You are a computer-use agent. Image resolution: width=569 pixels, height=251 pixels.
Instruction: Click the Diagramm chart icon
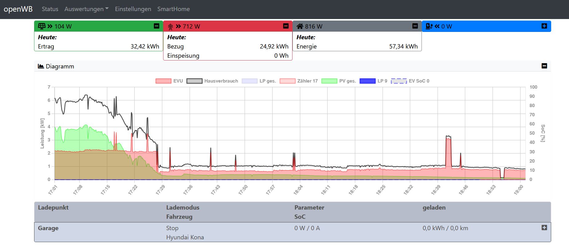tap(41, 66)
